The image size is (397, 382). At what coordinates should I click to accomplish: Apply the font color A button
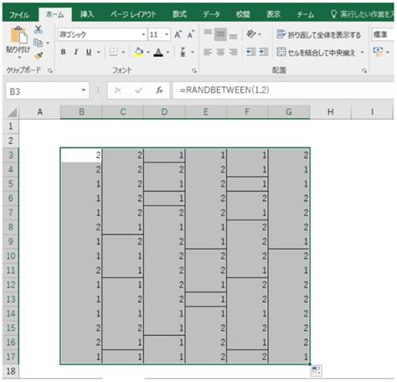[158, 52]
